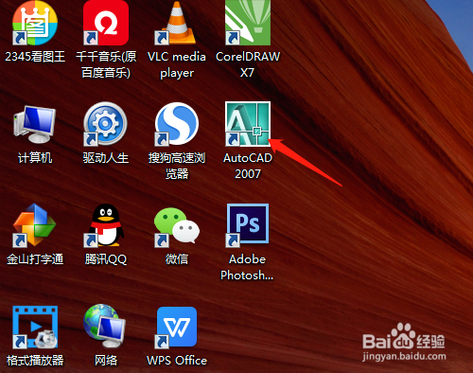
Task: Select the Adobe Photoshop Ps icon
Action: tap(248, 224)
